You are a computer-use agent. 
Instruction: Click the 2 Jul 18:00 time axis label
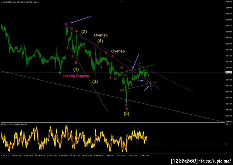click(132, 156)
